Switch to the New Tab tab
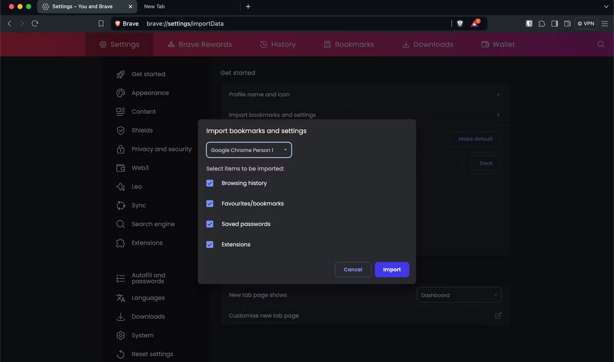 tap(154, 7)
